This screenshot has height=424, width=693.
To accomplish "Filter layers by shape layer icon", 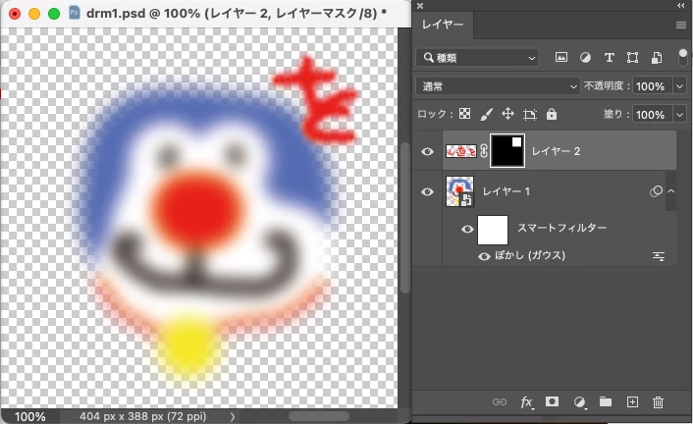I will (x=632, y=58).
